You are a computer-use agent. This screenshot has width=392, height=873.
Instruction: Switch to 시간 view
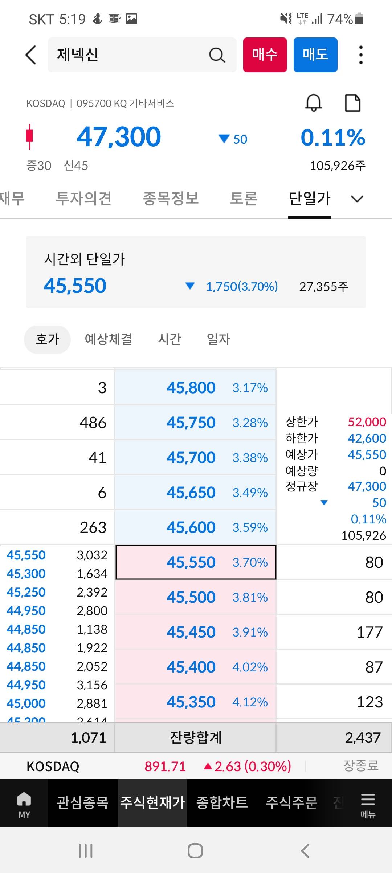click(x=169, y=339)
